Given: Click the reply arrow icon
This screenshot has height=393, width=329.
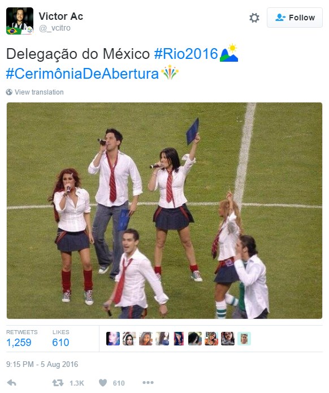Looking at the screenshot, I should [x=11, y=383].
